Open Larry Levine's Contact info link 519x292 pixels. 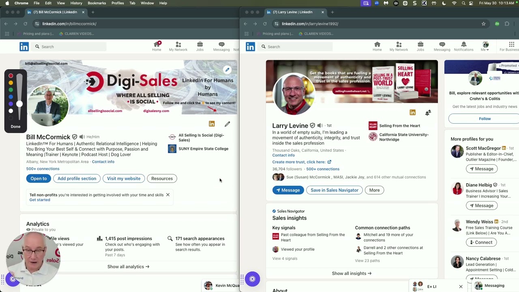click(283, 155)
